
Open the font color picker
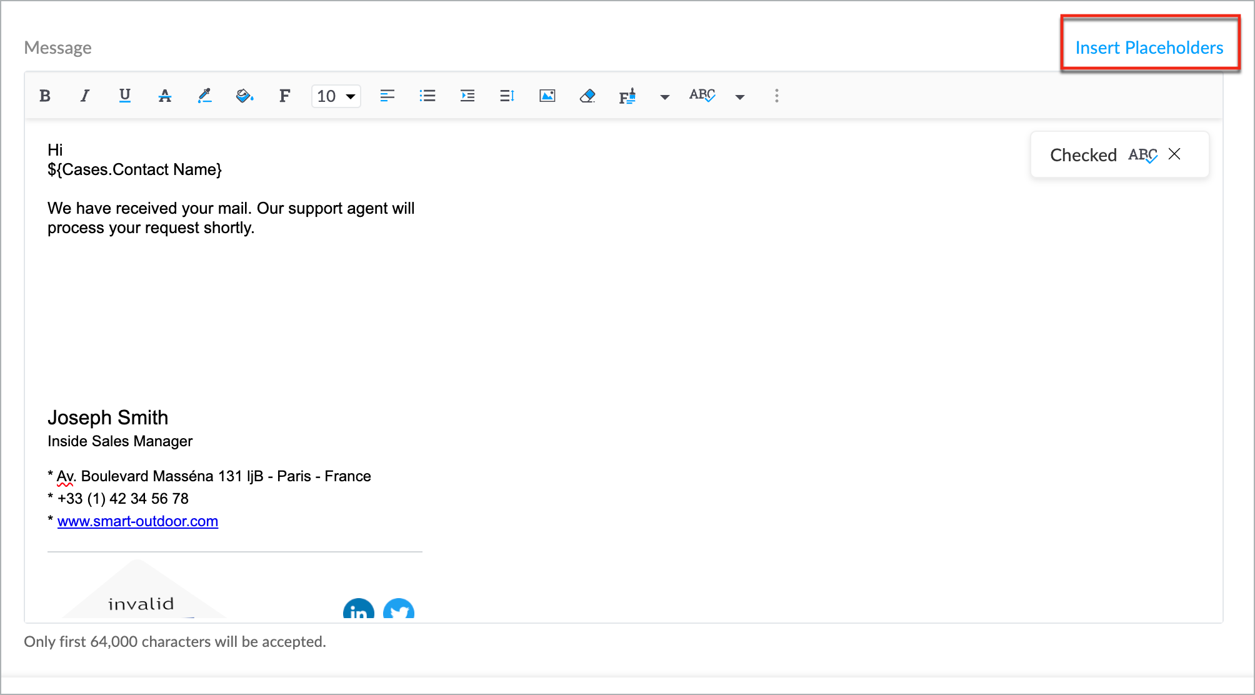tap(204, 96)
